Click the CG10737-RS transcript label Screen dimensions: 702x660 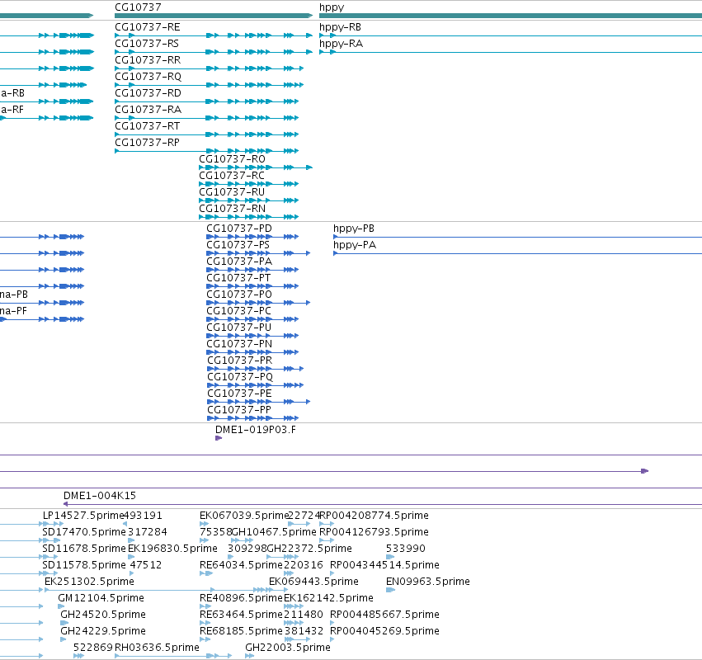pyautogui.click(x=147, y=44)
